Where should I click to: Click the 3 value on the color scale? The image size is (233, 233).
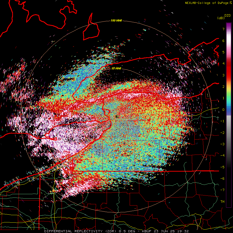tap(223, 75)
